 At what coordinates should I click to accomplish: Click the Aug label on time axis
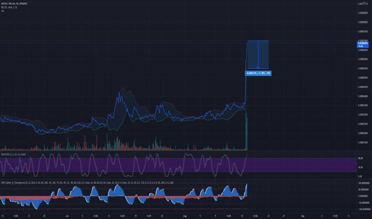tap(185, 216)
